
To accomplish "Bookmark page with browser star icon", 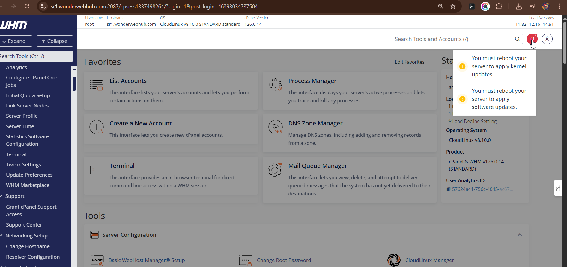I will coord(453,6).
